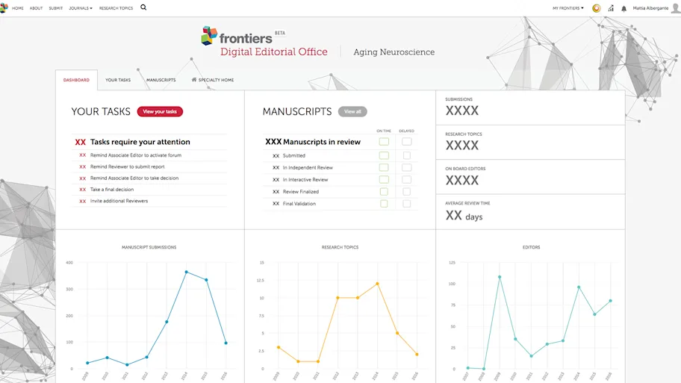Click In Independent Review row label

pos(308,168)
